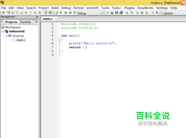Open the DoxyBlocks menu
Screen dimensions: 186x138
pyautogui.click(x=145, y=8)
